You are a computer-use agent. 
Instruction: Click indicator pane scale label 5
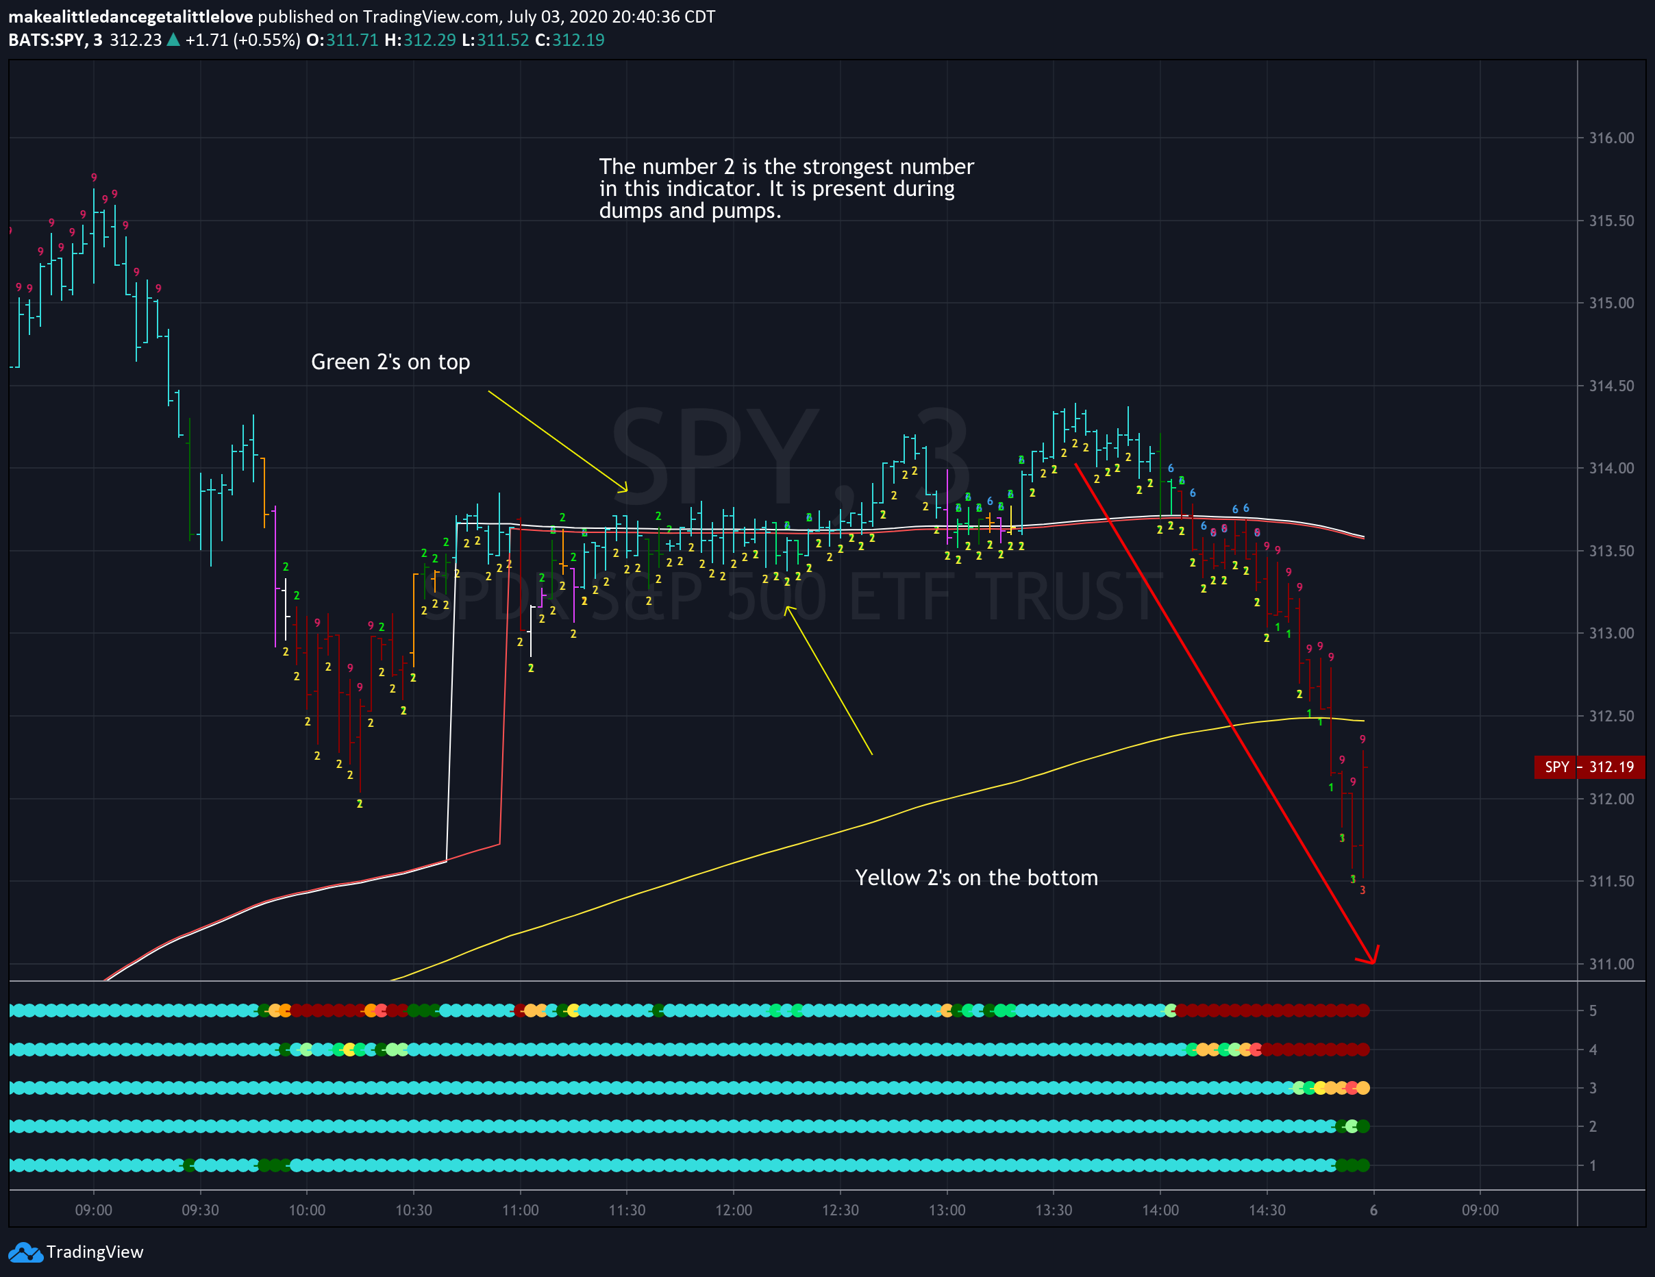tap(1593, 1011)
